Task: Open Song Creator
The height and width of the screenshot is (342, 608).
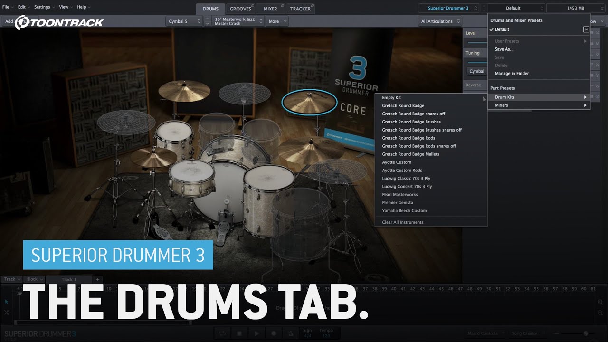Action: point(527,333)
